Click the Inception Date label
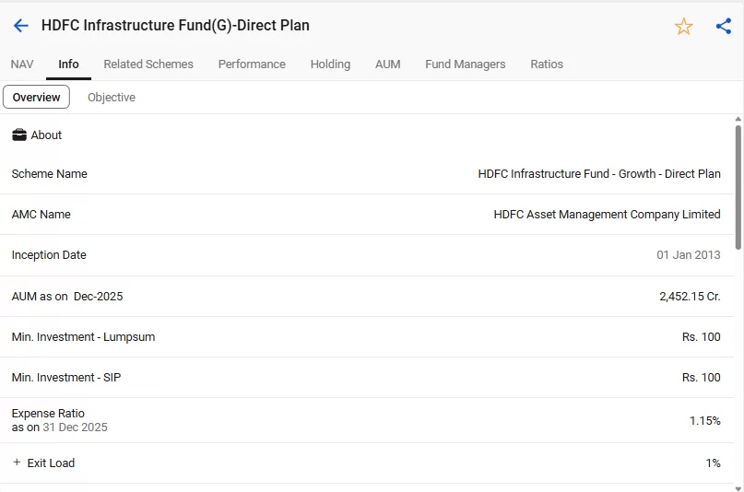The image size is (744, 492). 49,255
